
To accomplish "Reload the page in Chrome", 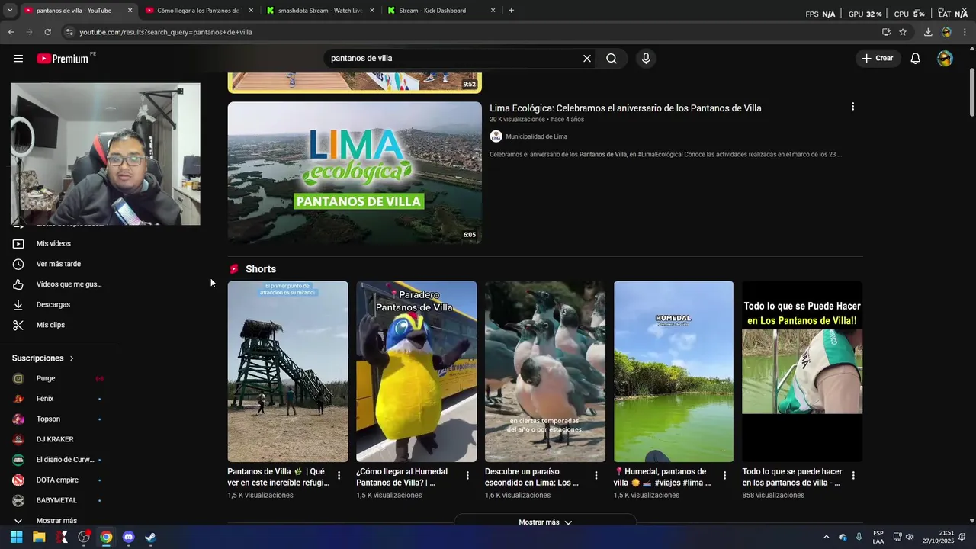I will [47, 32].
